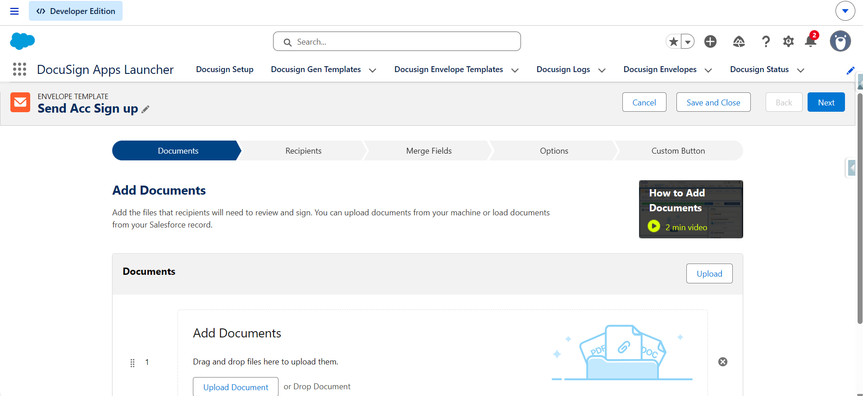Click the orange envelope template icon
This screenshot has height=396, width=863.
20,102
